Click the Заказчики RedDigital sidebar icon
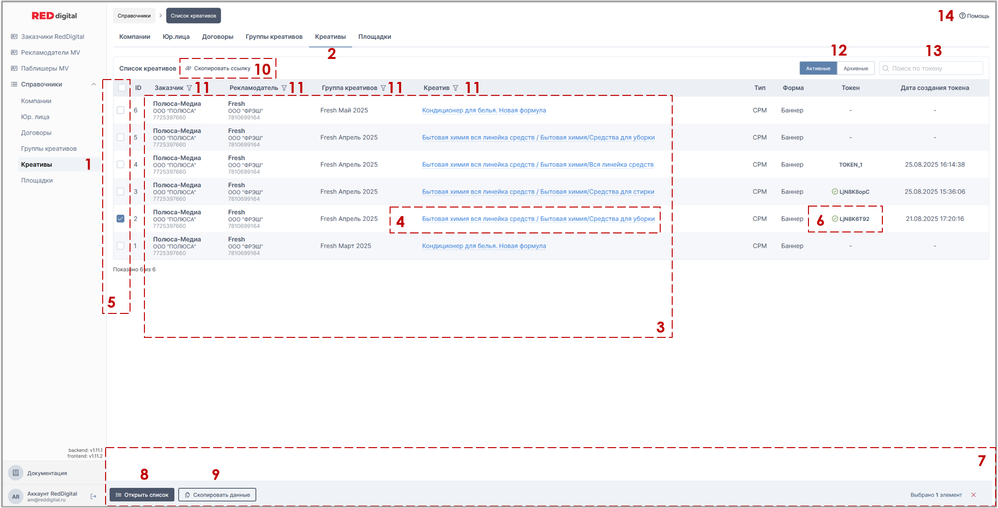 (14, 36)
